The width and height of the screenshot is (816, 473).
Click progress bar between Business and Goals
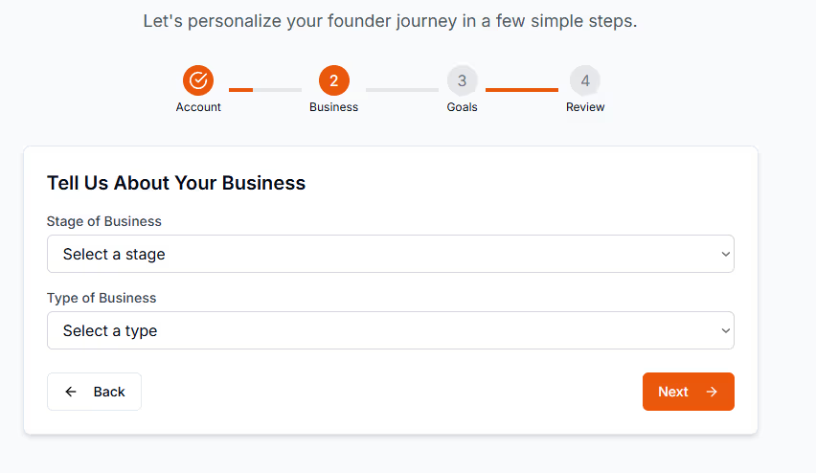[x=402, y=90]
